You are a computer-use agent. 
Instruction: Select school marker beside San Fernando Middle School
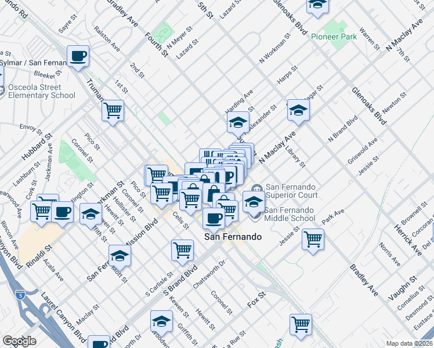click(254, 204)
